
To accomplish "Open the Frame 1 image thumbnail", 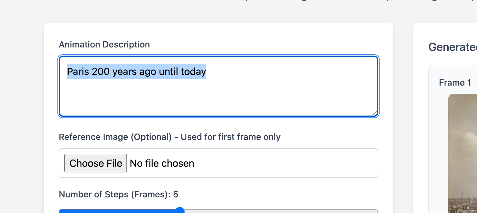I will [x=463, y=153].
